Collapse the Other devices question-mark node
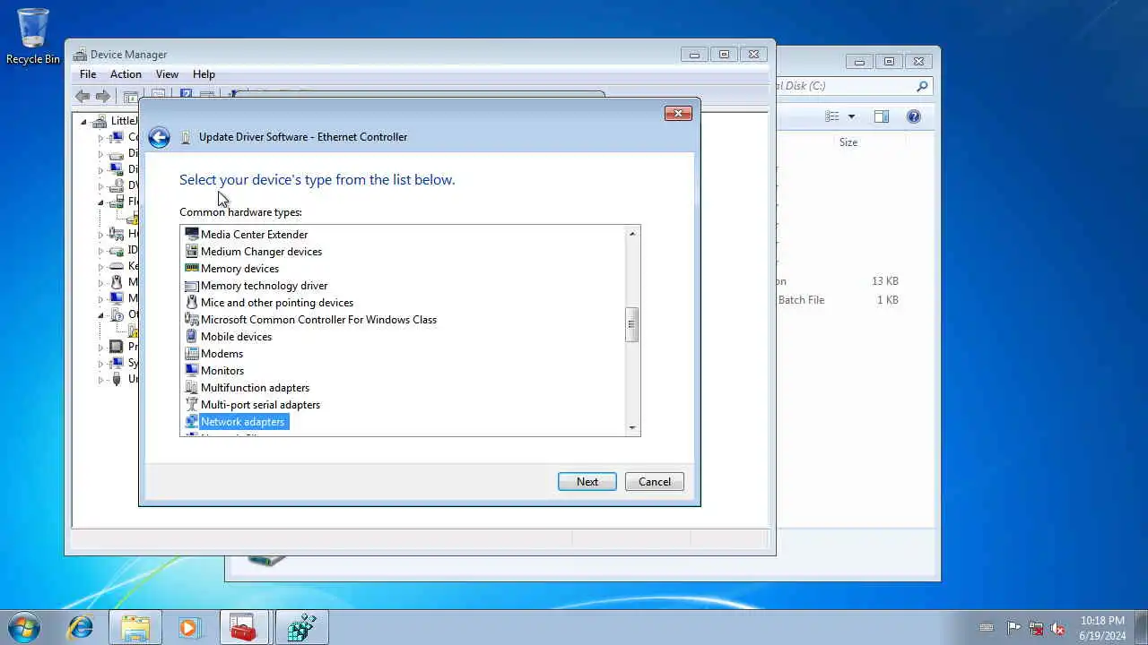The image size is (1148, 645). tap(100, 315)
